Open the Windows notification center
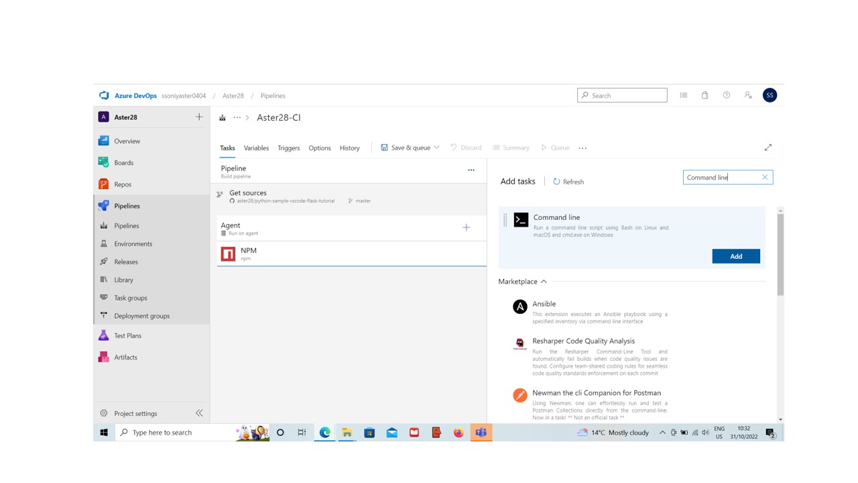 coord(771,433)
